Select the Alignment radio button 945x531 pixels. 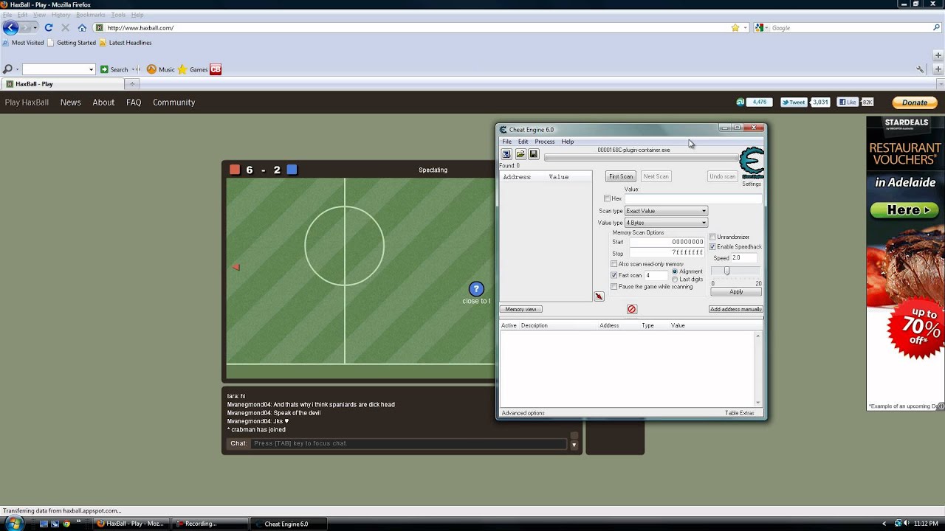point(675,271)
